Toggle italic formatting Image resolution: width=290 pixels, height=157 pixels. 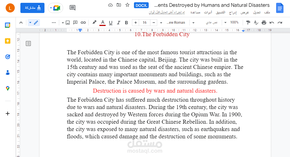(119, 23)
